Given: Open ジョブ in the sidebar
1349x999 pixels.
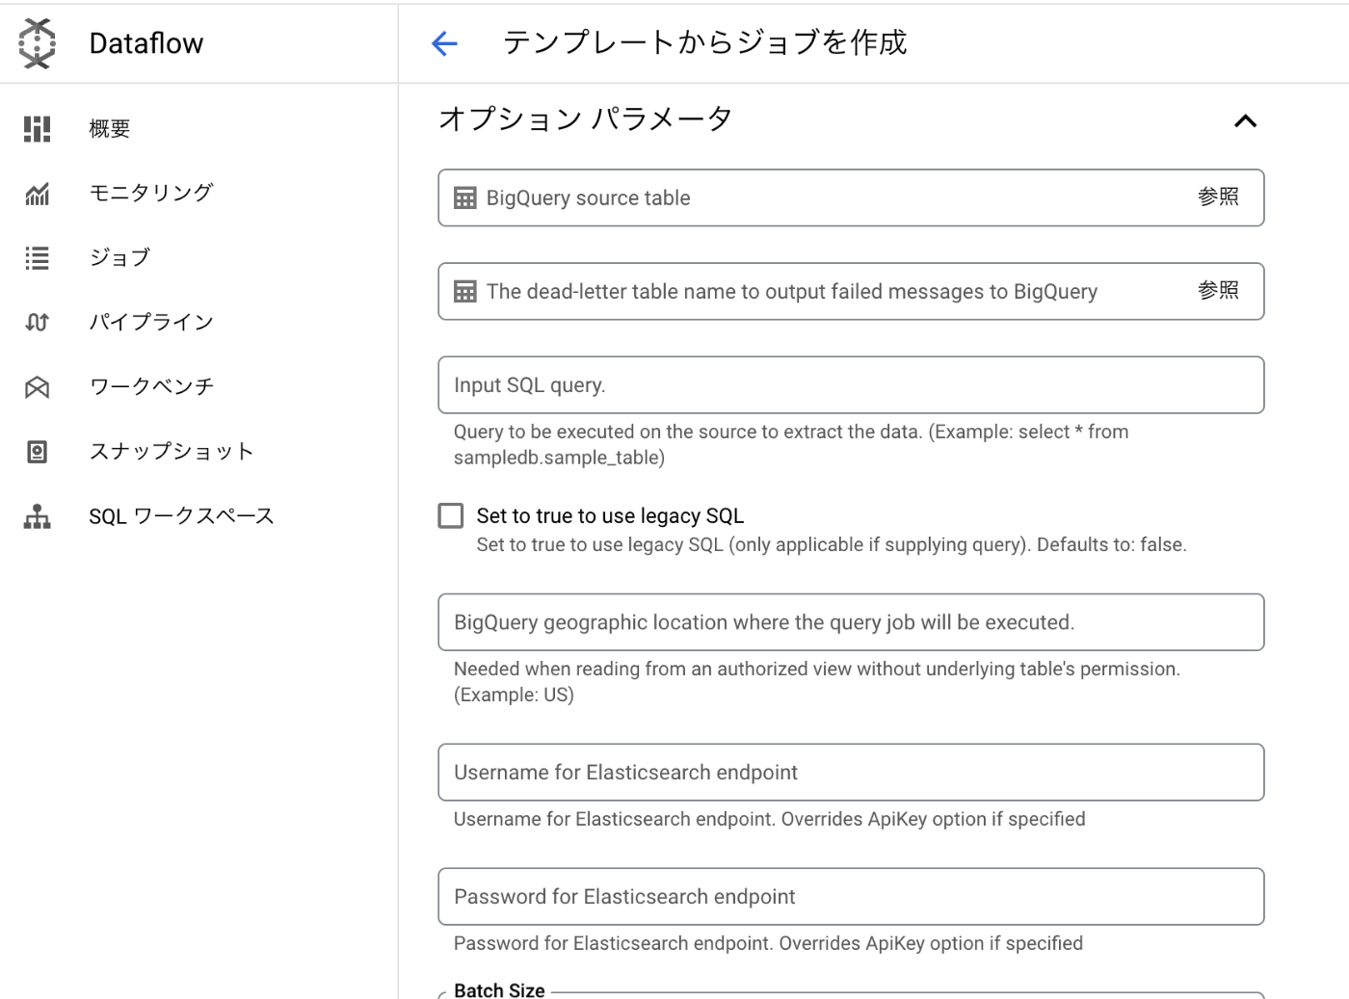Looking at the screenshot, I should coord(198,257).
